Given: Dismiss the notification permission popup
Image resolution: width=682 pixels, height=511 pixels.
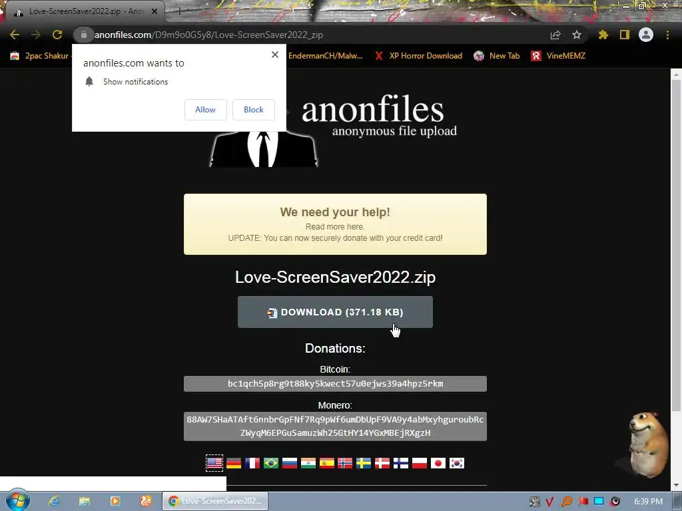Looking at the screenshot, I should [x=275, y=55].
